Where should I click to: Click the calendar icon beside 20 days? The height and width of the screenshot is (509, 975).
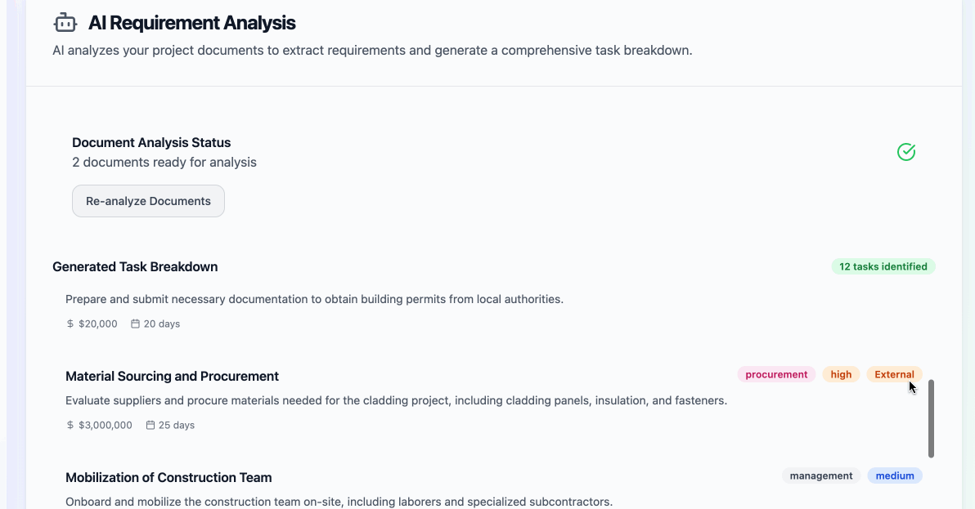click(x=134, y=324)
